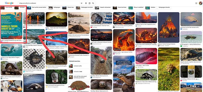Open the 'Lava Turtle: a Dramatic Volcanic Sunset' image
Image resolution: width=203 pixels, height=92 pixels.
(101, 35)
